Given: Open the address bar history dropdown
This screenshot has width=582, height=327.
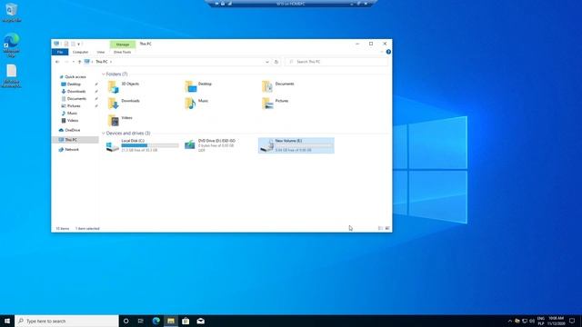Looking at the screenshot, I should coord(267,62).
